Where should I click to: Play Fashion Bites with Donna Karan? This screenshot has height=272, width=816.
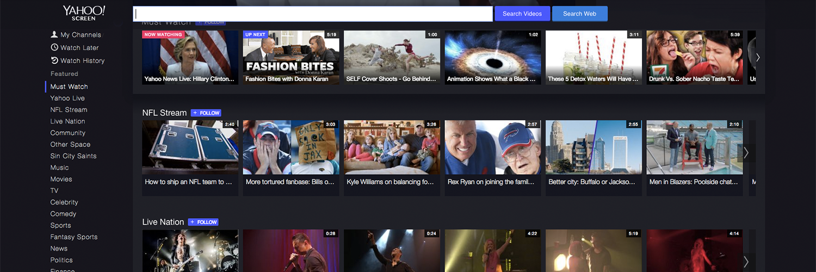[x=291, y=57]
